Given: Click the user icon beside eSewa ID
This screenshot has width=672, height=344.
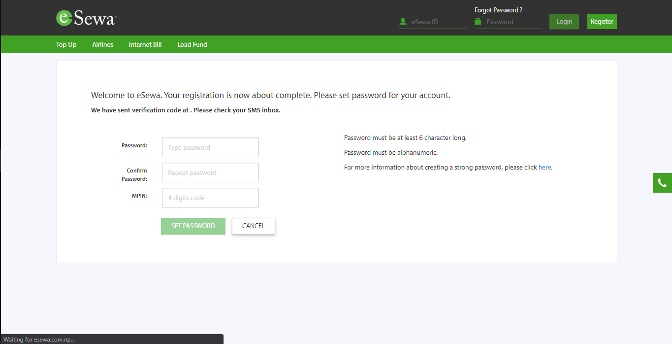Looking at the screenshot, I should (x=403, y=22).
